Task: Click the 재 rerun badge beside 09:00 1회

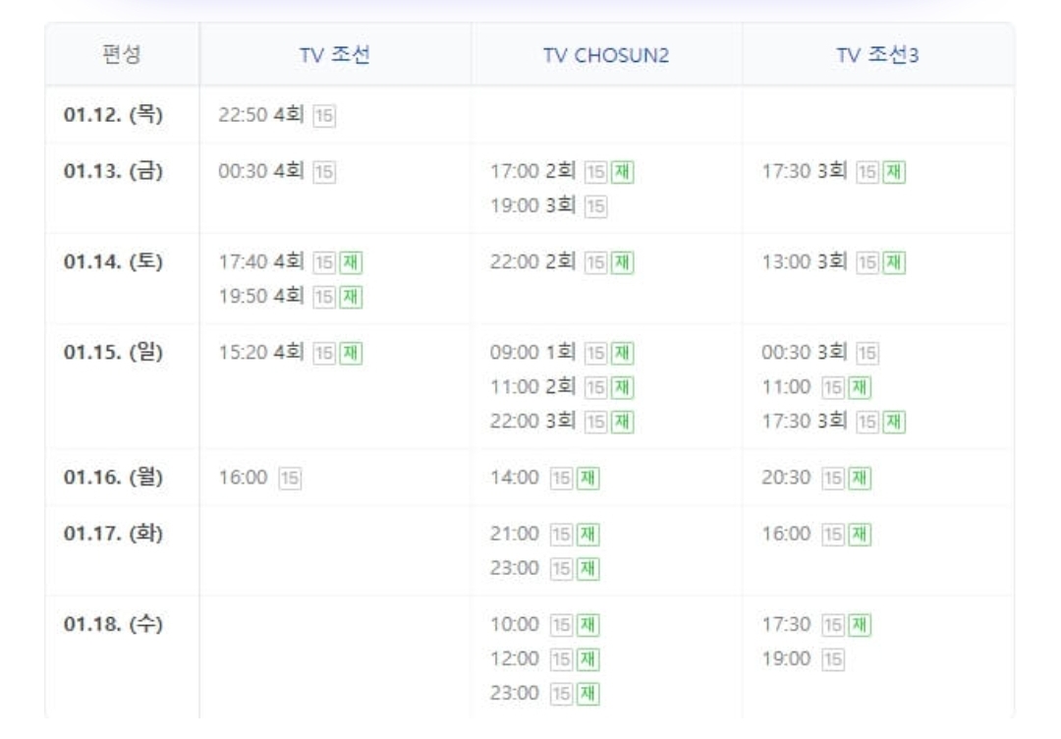Action: point(623,353)
